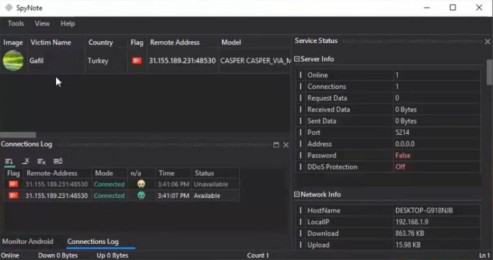This screenshot has height=260, width=493.
Task: Collapse the Server Info section
Action: pyautogui.click(x=297, y=59)
